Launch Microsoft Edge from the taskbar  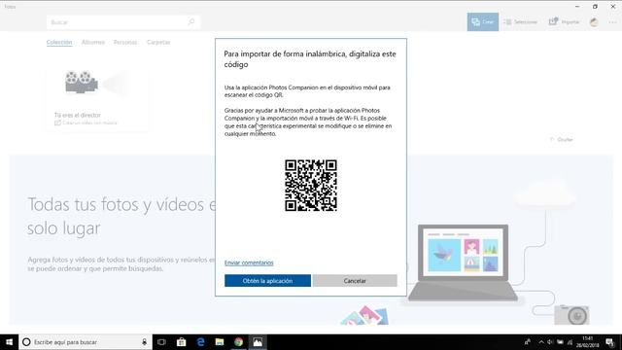pos(200,341)
